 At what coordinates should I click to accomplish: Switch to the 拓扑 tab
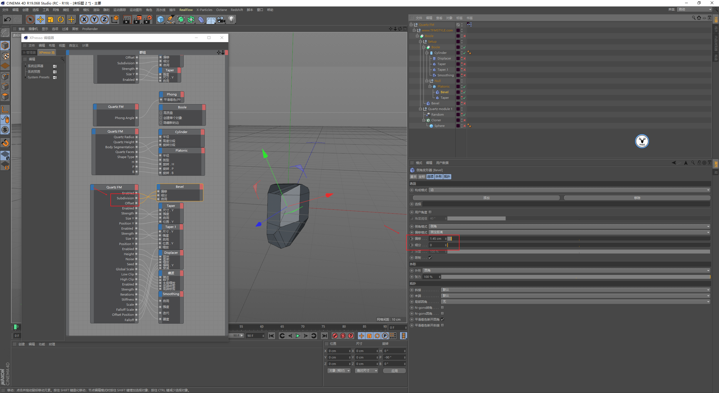(447, 177)
